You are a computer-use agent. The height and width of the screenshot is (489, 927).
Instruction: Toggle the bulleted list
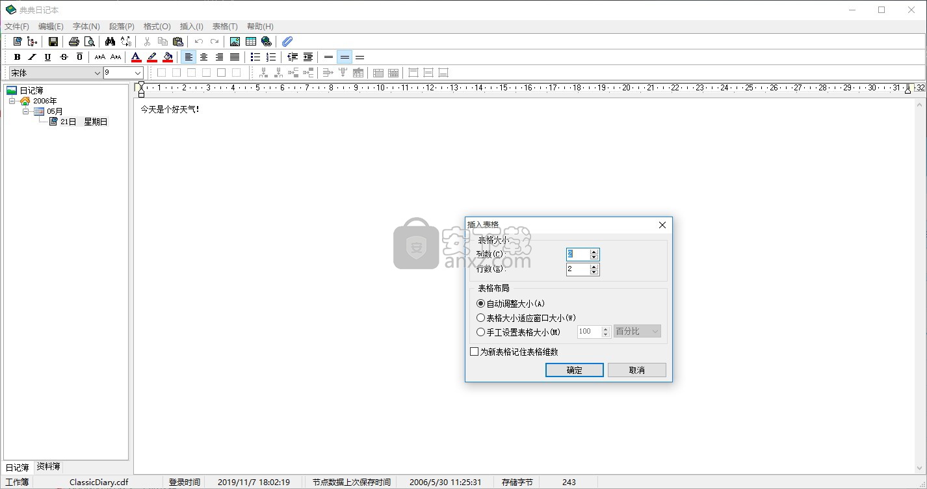click(256, 57)
